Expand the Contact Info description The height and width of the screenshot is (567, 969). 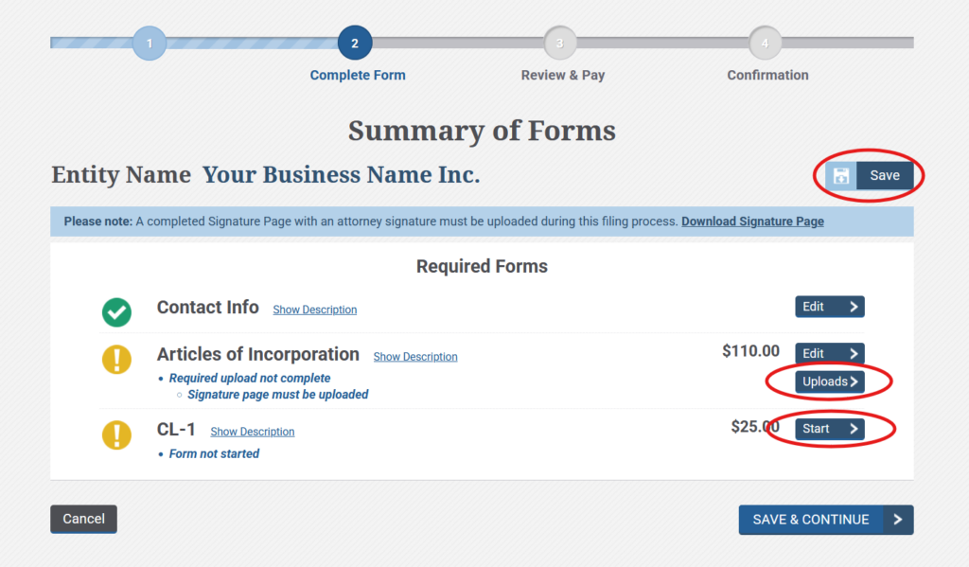[x=314, y=310]
